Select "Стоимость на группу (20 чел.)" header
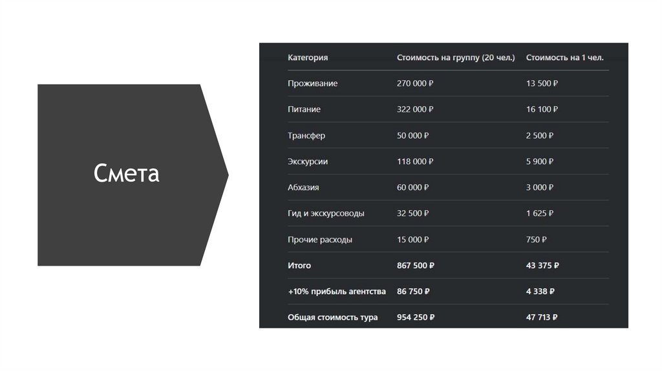Image resolution: width=662 pixels, height=371 pixels. point(456,58)
